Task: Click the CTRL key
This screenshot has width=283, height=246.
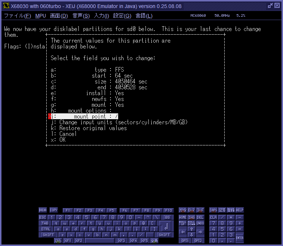Action: 46,229
